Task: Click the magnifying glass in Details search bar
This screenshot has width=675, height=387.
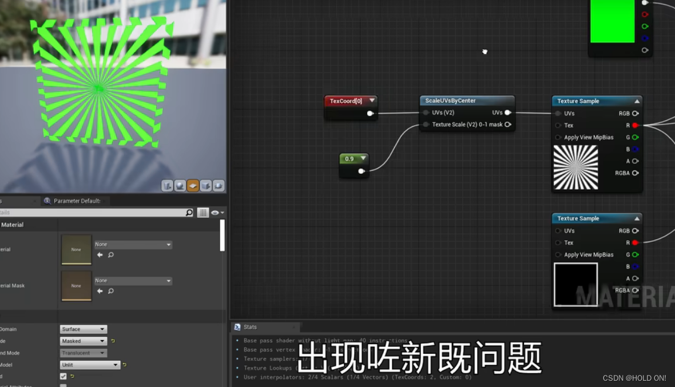Action: (x=189, y=212)
